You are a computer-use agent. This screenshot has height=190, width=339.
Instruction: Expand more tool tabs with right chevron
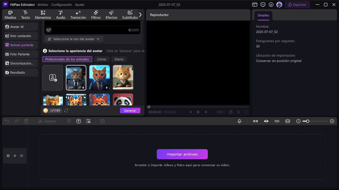140,15
